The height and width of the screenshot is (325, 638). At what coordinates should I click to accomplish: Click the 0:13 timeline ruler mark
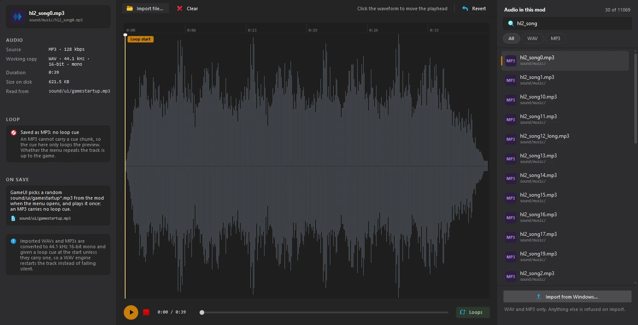pos(252,30)
